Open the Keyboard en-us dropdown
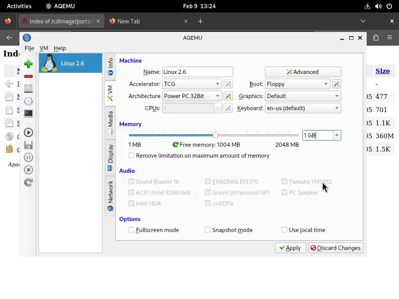Image resolution: width=399 pixels, height=299 pixels. tap(303, 108)
